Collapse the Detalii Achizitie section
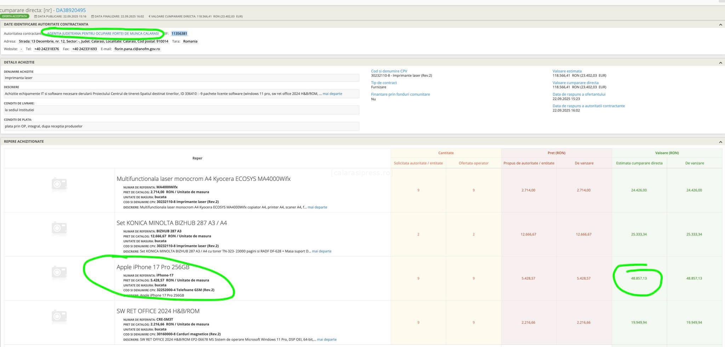The height and width of the screenshot is (347, 725). pos(720,63)
